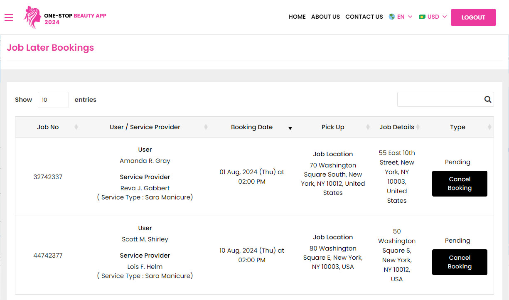Click the One-Stop Beauty App logo
Viewport: 509px width, 300px height.
(65, 17)
